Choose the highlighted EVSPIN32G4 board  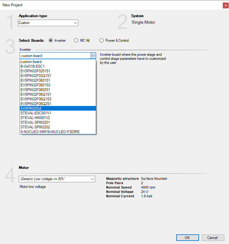click(x=58, y=108)
